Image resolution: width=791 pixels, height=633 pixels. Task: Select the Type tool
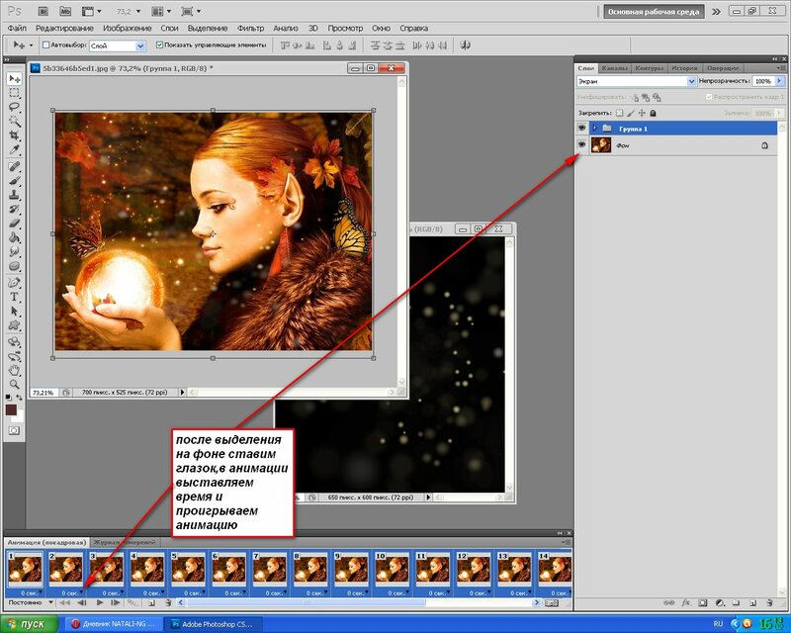pyautogui.click(x=14, y=297)
